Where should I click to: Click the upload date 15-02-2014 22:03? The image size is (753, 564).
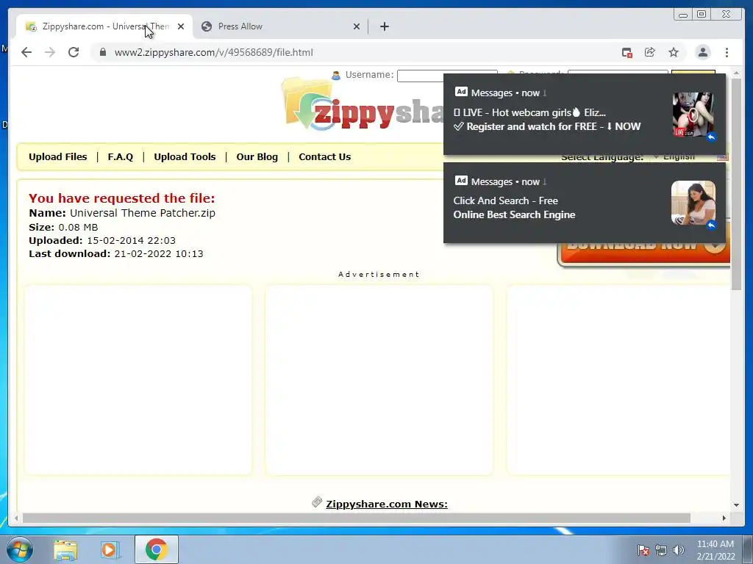click(x=131, y=240)
